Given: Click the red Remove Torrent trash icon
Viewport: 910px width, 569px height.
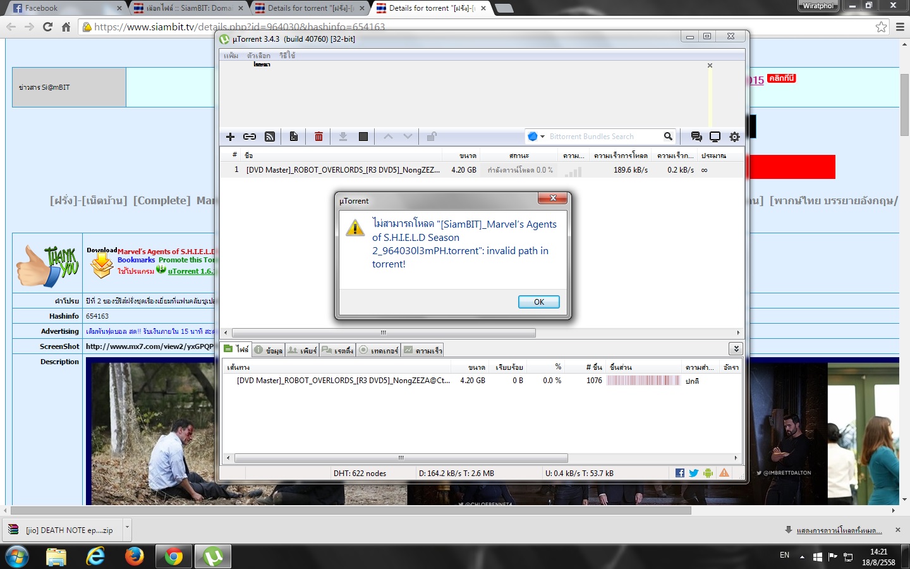Looking at the screenshot, I should pos(318,137).
